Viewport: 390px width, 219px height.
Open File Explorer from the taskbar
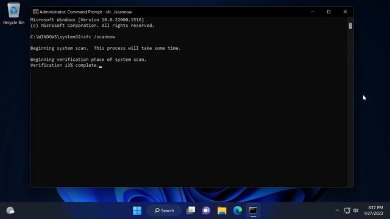(x=222, y=210)
